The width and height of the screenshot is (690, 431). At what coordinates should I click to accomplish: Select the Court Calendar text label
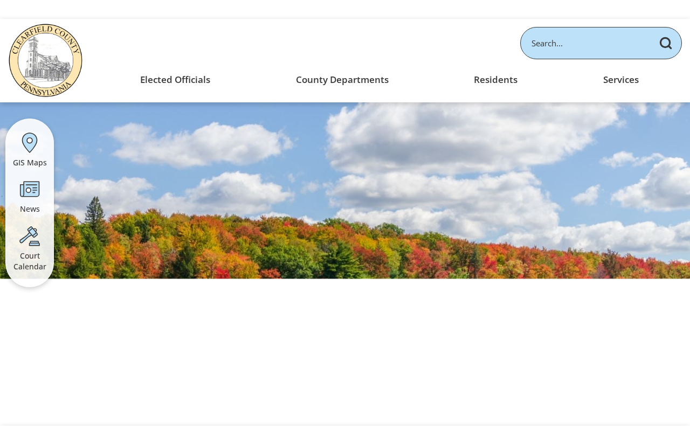pyautogui.click(x=30, y=261)
